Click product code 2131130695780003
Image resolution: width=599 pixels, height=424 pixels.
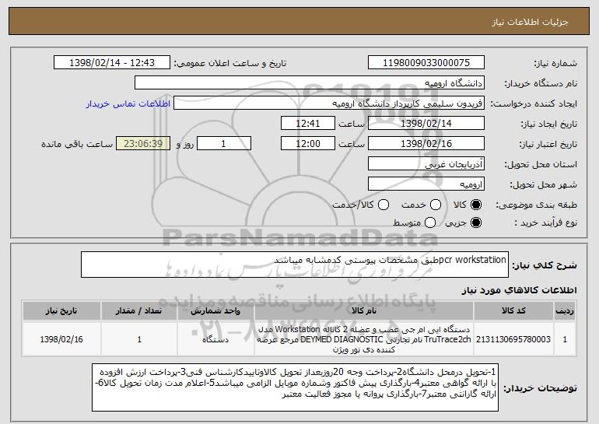point(513,339)
